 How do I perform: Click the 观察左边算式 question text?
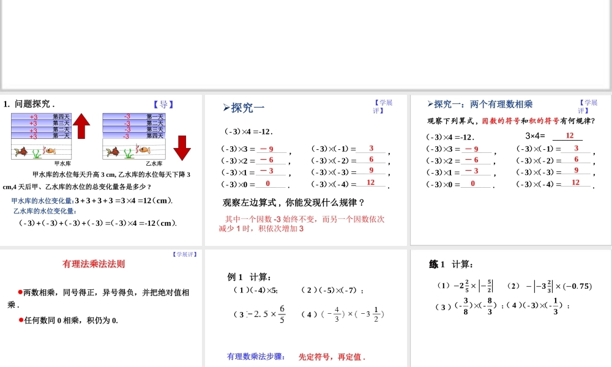(294, 202)
